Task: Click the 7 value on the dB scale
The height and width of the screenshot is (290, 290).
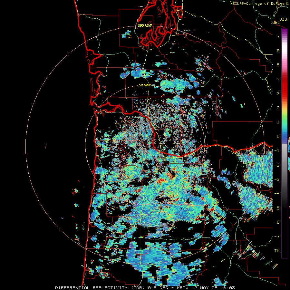Action: click(x=278, y=36)
